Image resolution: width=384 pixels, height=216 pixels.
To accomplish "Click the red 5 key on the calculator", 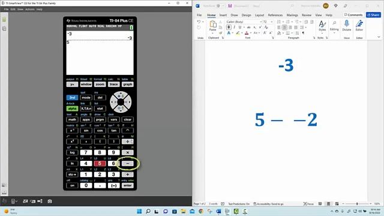I will pos(100,163).
